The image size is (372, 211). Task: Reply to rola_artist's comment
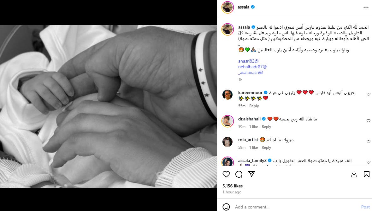click(266, 147)
